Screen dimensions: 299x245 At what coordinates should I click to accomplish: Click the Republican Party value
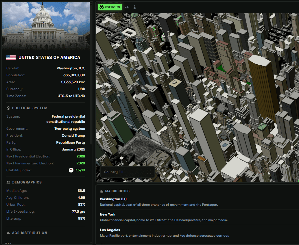click(71, 142)
